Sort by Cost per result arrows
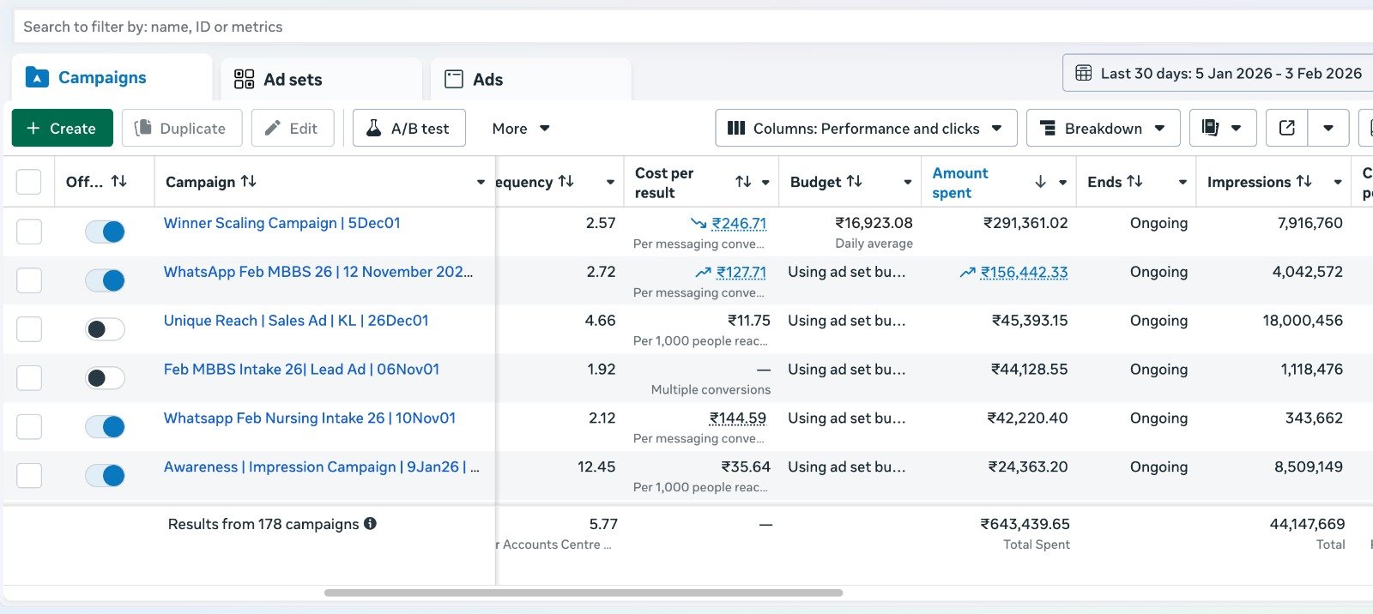1373x614 pixels. tap(743, 181)
